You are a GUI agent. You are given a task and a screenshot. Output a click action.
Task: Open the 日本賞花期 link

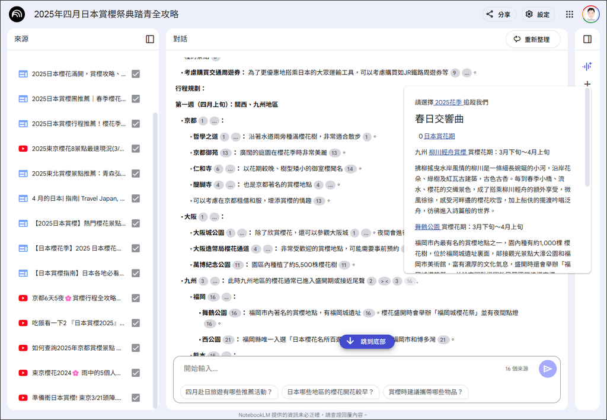pyautogui.click(x=439, y=136)
